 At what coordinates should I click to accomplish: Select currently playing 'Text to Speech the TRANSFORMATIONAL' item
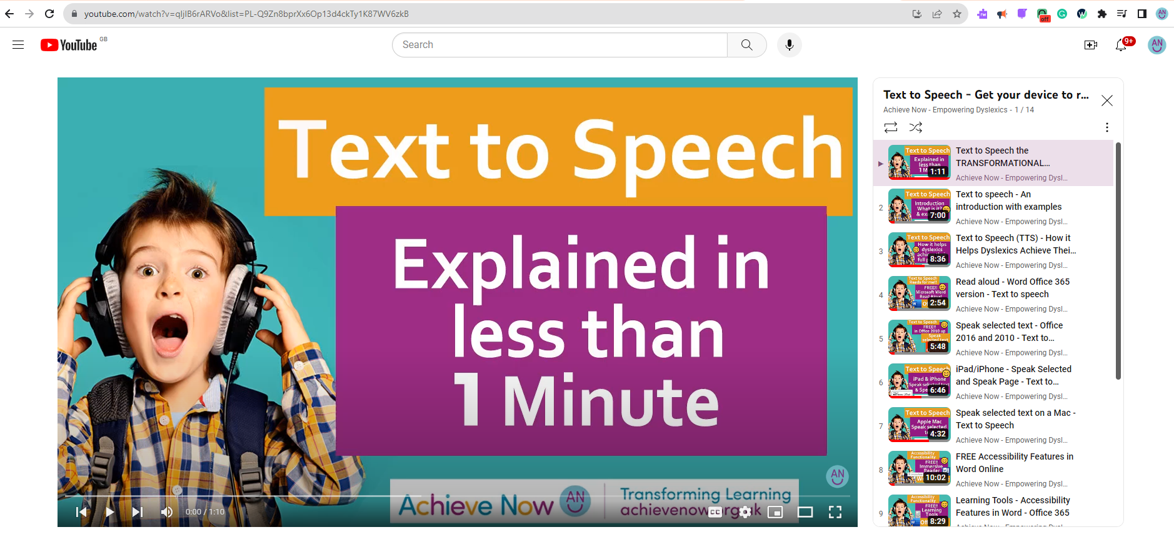993,163
